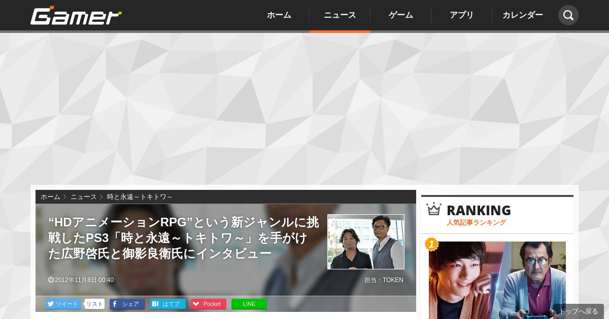Click the 人気記事ランキング subtitle
Image resolution: width=609 pixels, height=319 pixels.
point(476,223)
